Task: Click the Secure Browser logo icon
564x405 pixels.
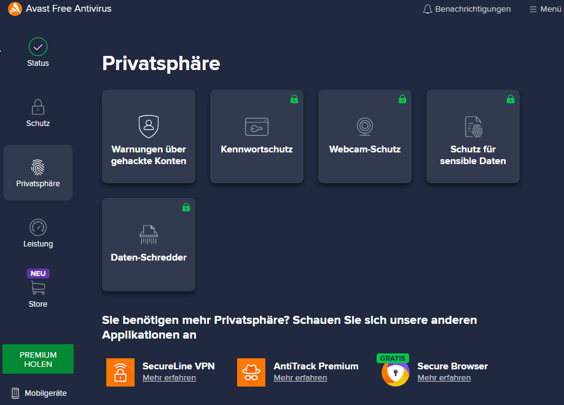Action: [395, 373]
